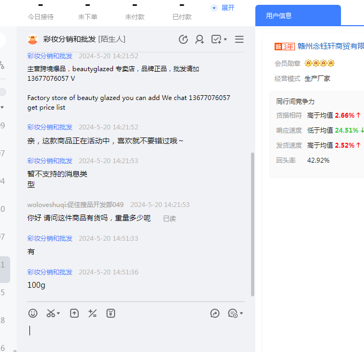The height and width of the screenshot is (352, 364).
Task: Click the contact avatar beside 彩妆分销和批发
Action: pyautogui.click(x=33, y=40)
